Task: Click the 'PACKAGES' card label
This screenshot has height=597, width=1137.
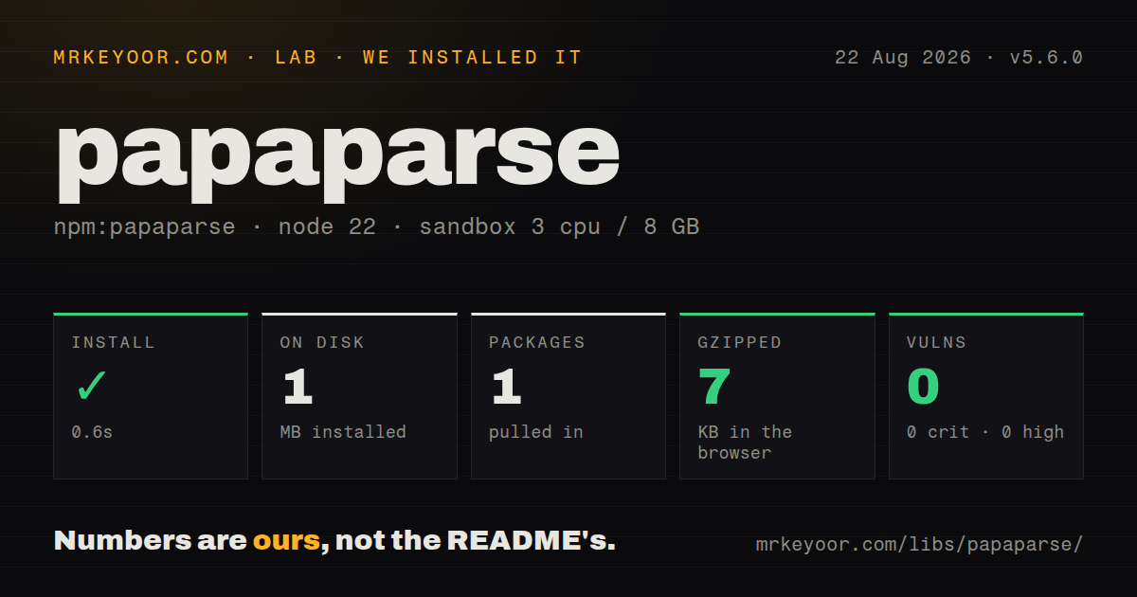Action: pos(537,343)
